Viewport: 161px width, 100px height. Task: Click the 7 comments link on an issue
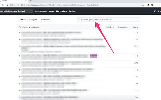point(136,97)
